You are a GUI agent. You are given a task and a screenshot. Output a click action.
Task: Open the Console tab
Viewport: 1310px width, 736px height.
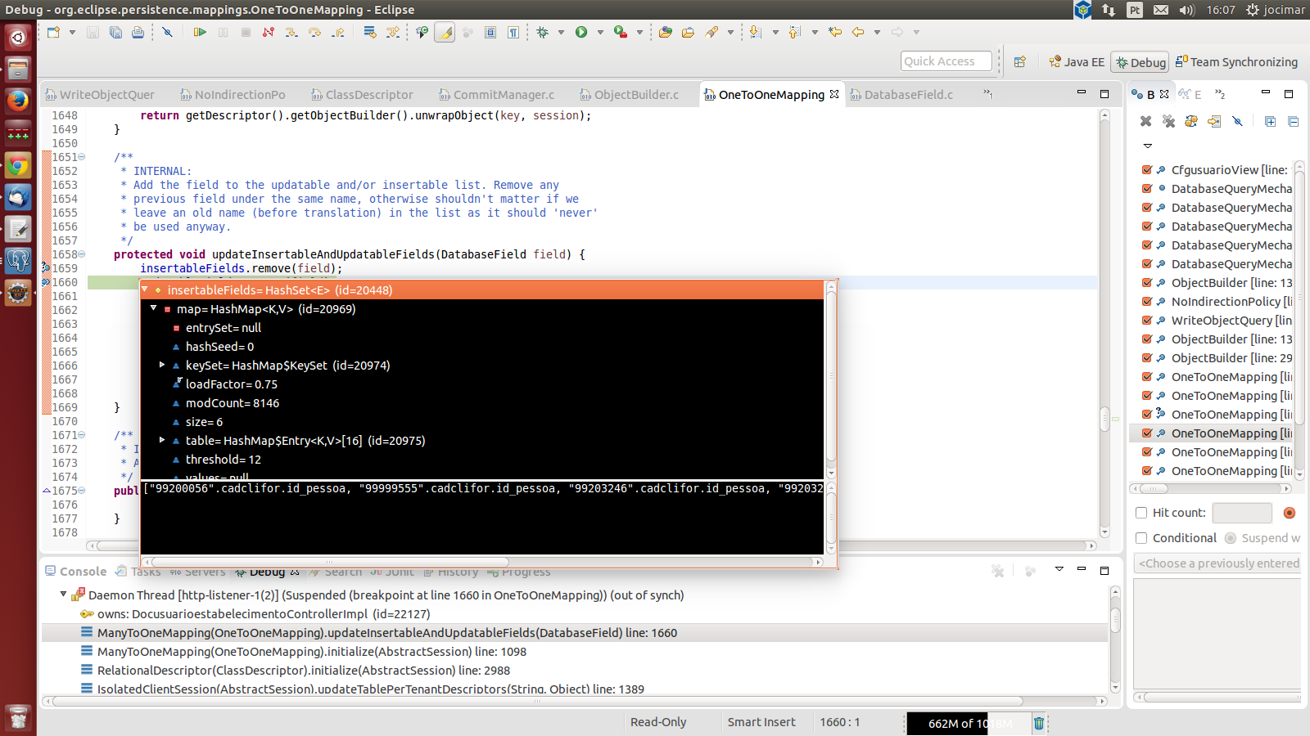(x=76, y=572)
